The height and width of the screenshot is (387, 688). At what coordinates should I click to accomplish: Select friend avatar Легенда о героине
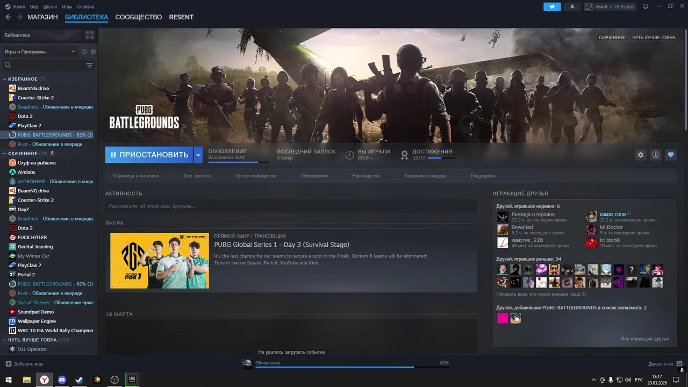coord(503,217)
